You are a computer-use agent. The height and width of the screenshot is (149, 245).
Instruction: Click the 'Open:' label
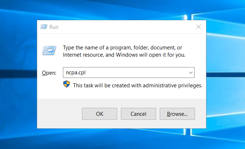point(49,73)
